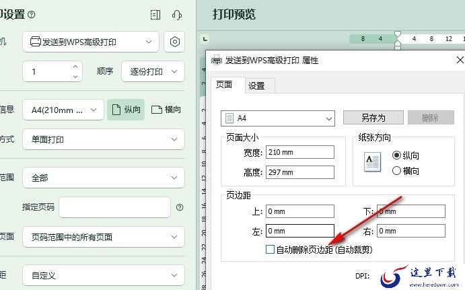Increase copies with the up stepper arrow
Image resolution: width=465 pixels, height=290 pixels.
point(75,67)
